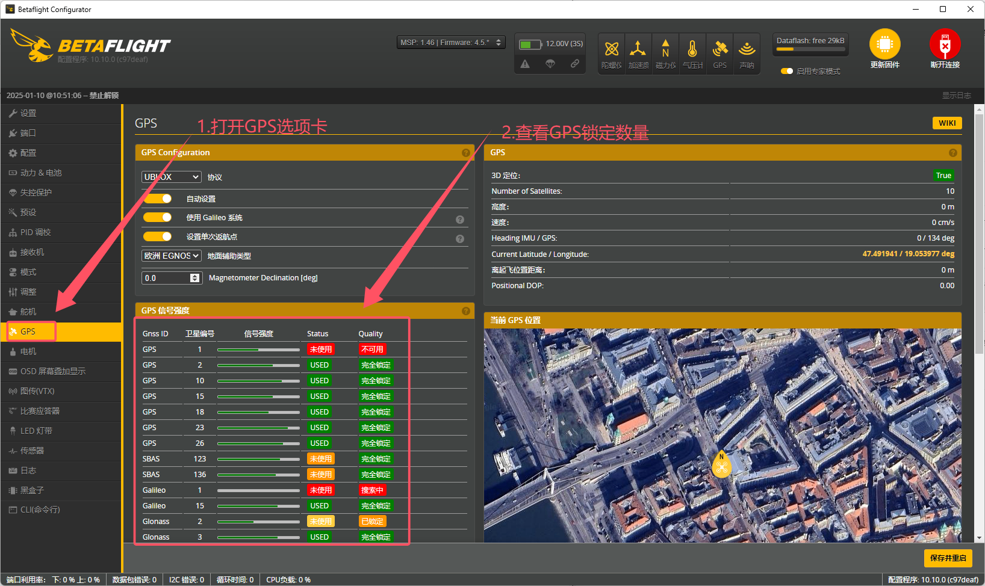Open the 传感器 (Sensors) tab
This screenshot has height=586, width=985.
point(61,451)
